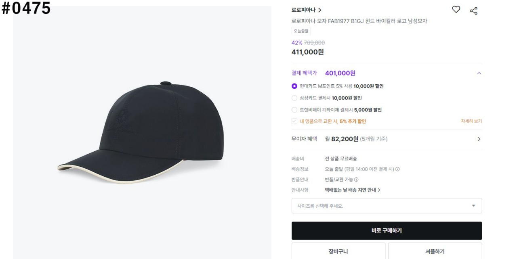Click info icon beside 반품/교환 가능
The image size is (517, 259).
tap(356, 180)
